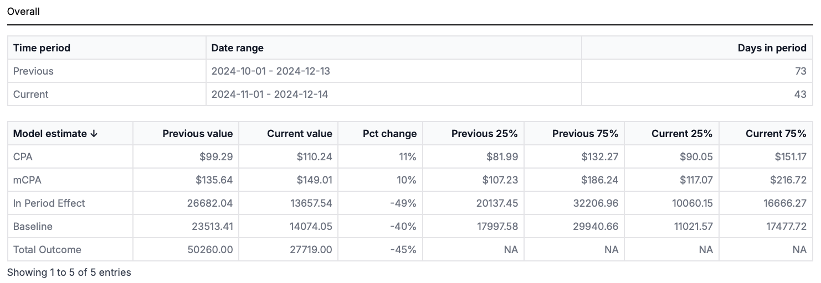Click the Current date range cell
The width and height of the screenshot is (821, 283).
(x=269, y=95)
